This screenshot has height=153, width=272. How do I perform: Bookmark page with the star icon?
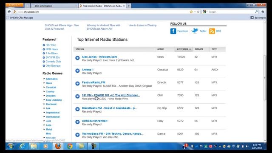[191, 12]
